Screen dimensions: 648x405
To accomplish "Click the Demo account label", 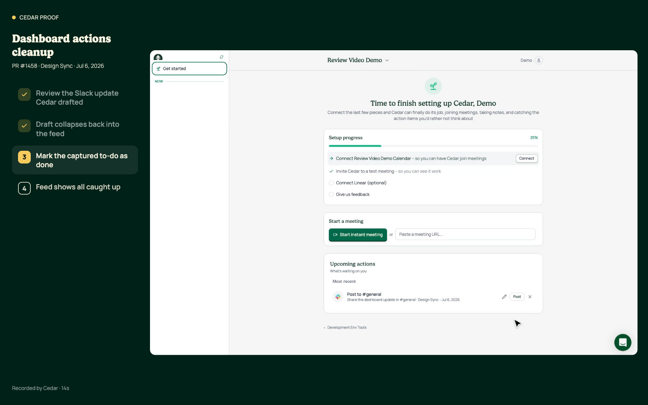I will pos(526,60).
